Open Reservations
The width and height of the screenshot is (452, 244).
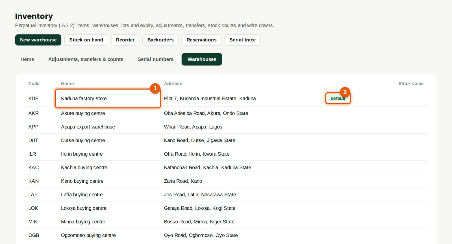(201, 40)
